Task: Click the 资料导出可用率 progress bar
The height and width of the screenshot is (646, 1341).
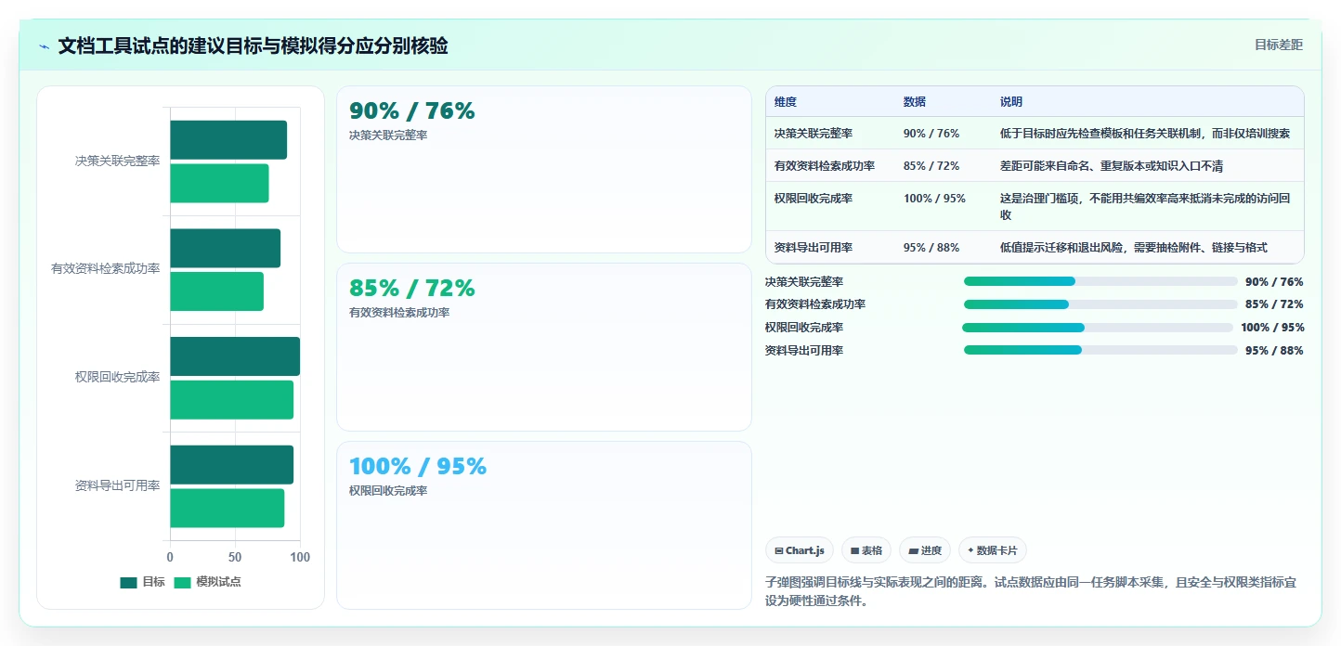Action: [x=1100, y=350]
